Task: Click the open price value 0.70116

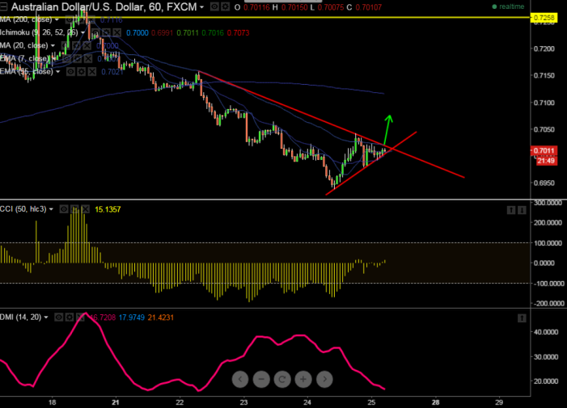Action: (256, 7)
